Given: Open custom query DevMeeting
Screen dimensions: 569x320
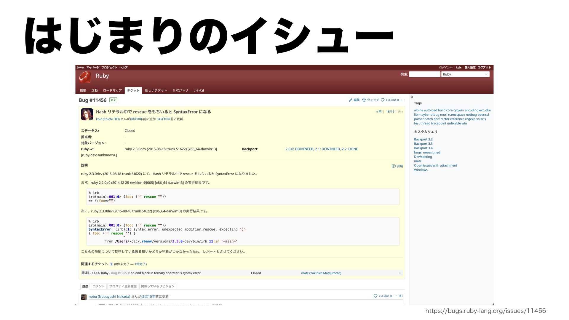Looking at the screenshot, I should tap(423, 157).
